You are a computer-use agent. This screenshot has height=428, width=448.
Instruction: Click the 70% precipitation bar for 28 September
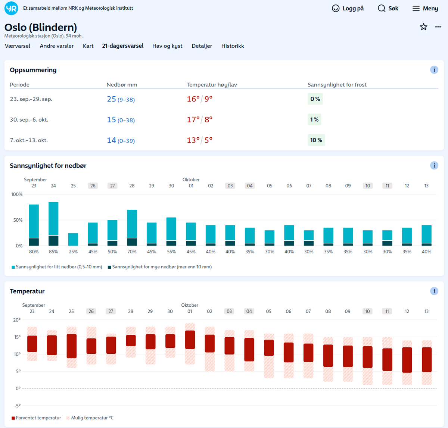pyautogui.click(x=132, y=228)
